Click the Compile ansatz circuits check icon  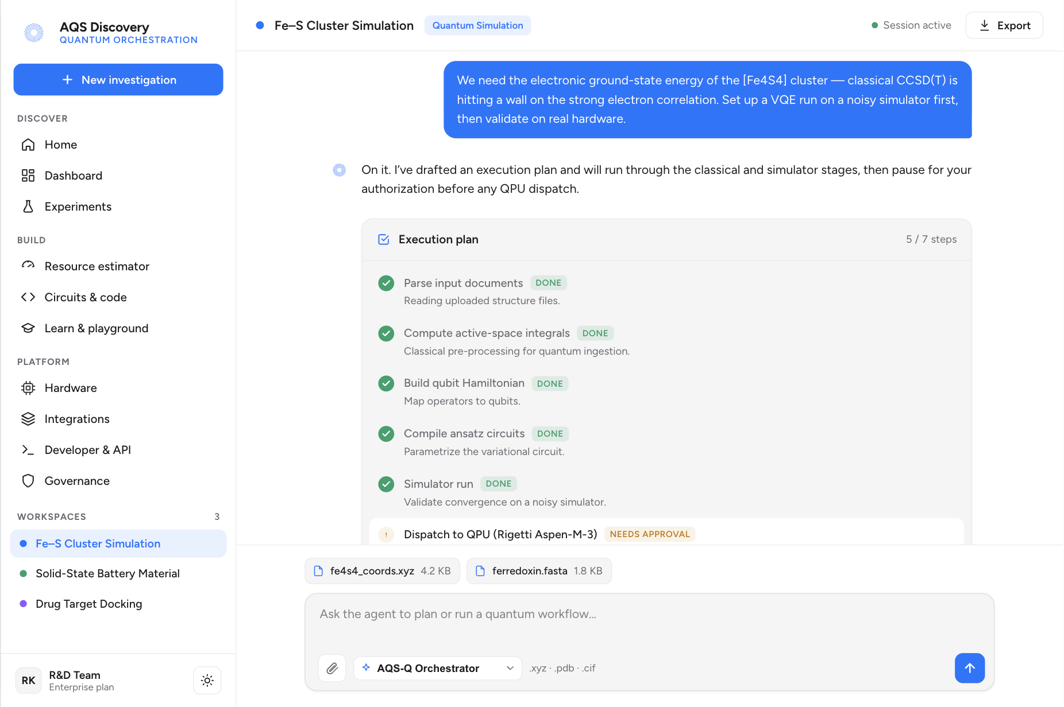(x=386, y=434)
